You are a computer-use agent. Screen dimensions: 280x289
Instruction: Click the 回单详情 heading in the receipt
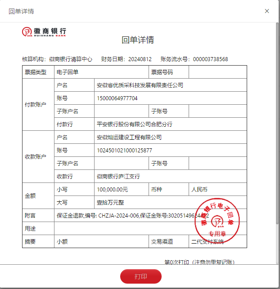click(x=138, y=40)
